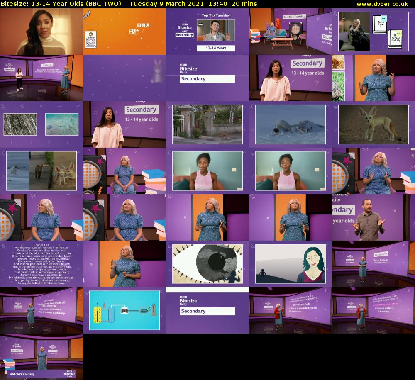
Task: Open the single fennec fox frame
Action: [x=373, y=124]
